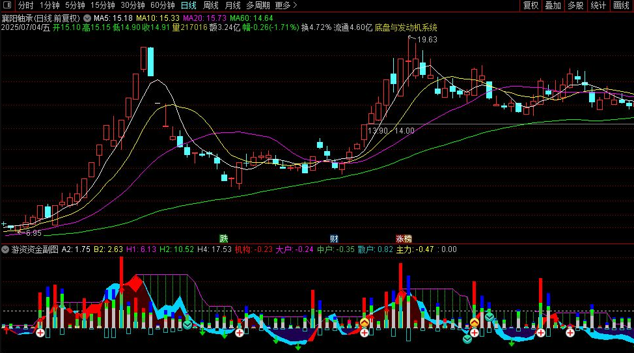Image resolution: width=634 pixels, height=353 pixels.
Task: Open the 多股 multi-stock view
Action: 576,5
